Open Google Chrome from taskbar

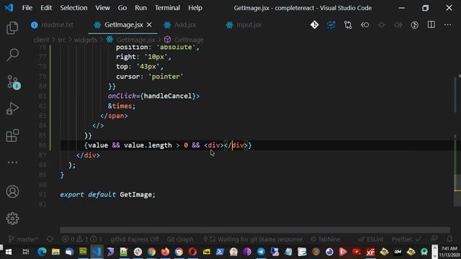pos(151,252)
